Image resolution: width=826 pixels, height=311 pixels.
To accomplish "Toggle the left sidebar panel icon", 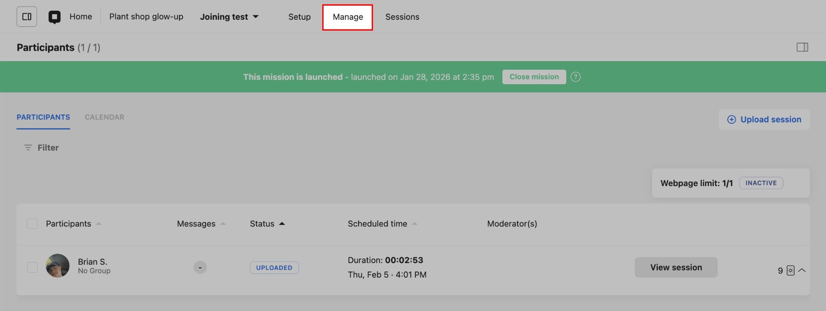I will pyautogui.click(x=27, y=17).
